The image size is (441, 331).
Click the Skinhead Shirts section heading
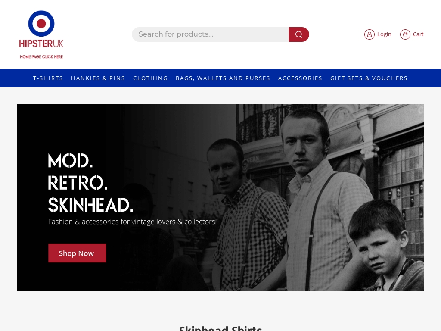point(220,328)
